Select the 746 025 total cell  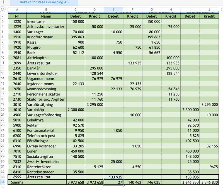(152, 182)
